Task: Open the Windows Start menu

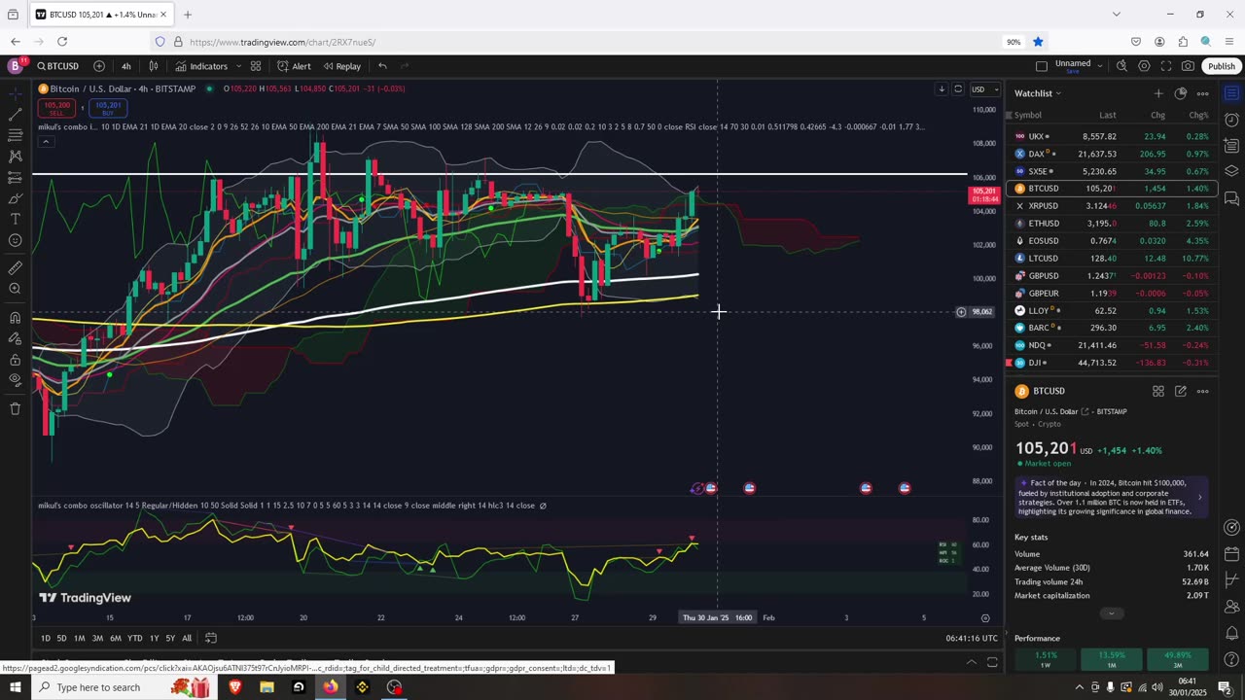Action: coord(15,687)
